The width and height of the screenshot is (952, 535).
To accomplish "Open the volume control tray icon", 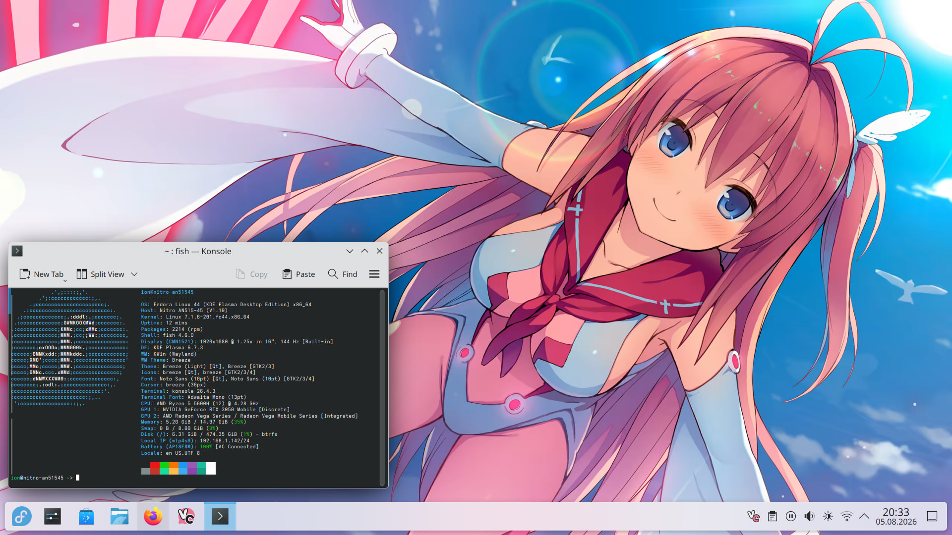I will pos(809,517).
